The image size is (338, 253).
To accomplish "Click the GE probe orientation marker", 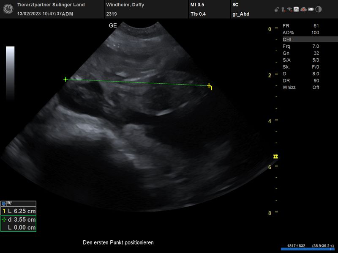I will [x=113, y=25].
